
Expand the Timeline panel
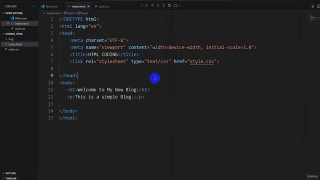(x=11, y=178)
